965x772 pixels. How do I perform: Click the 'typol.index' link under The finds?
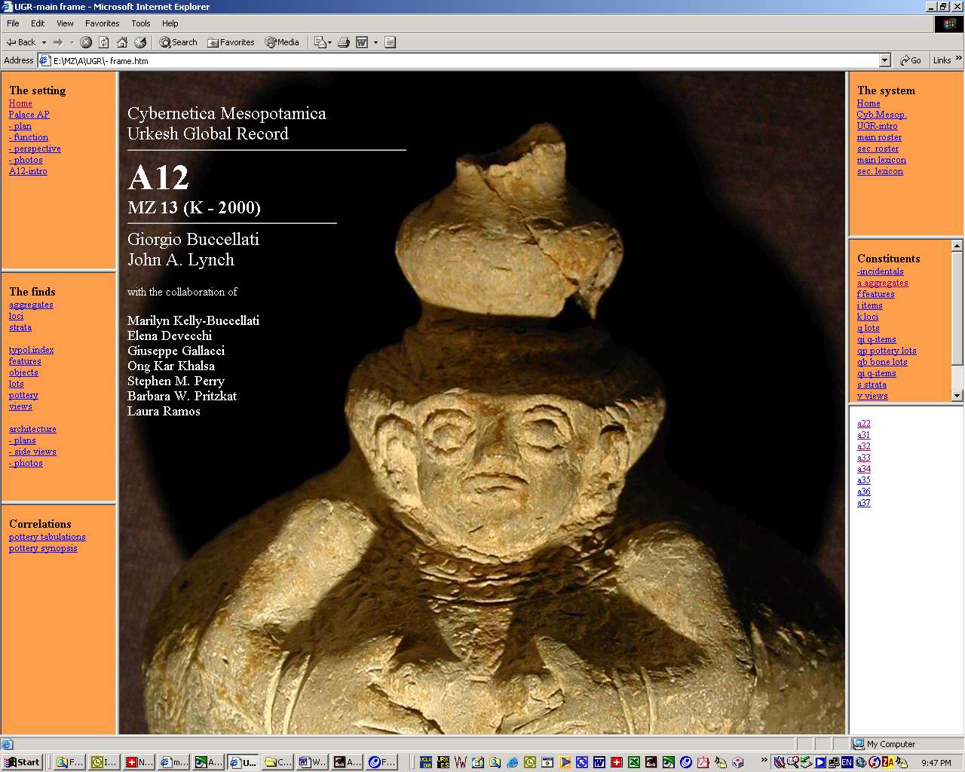[31, 350]
